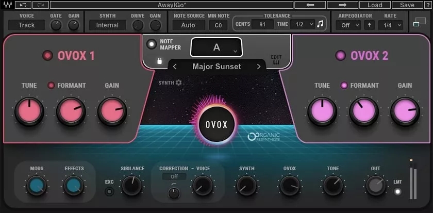
Task: Click the tolerance music note icon
Action: 320,24
